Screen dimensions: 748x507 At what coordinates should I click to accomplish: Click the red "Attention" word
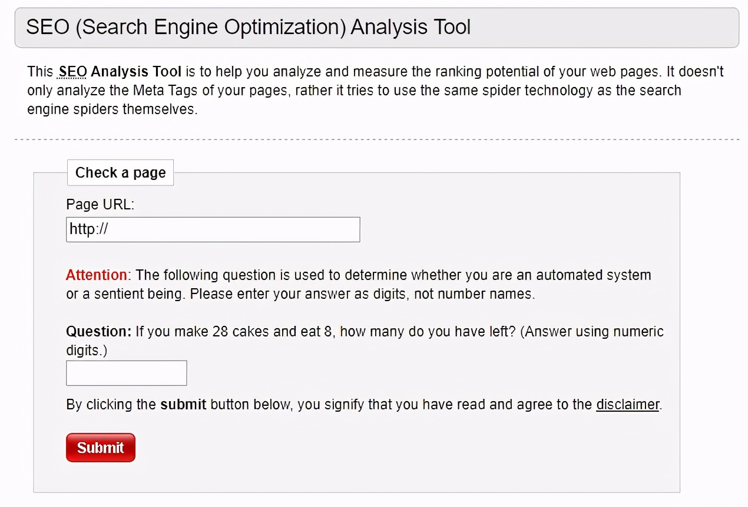coord(96,275)
